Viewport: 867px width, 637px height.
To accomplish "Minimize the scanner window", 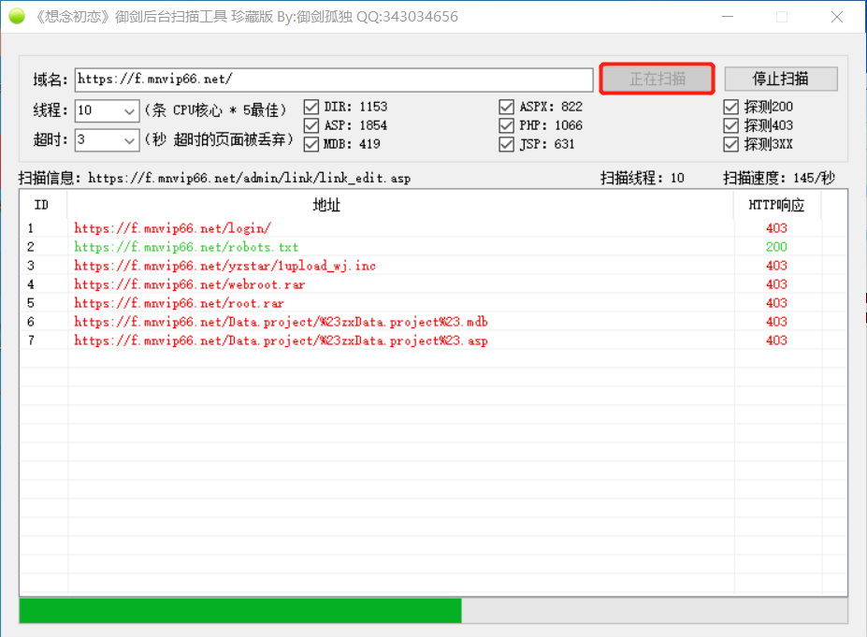I will (x=728, y=17).
